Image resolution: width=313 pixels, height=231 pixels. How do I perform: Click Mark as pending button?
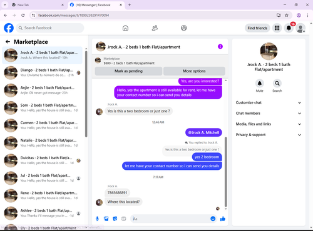128,71
